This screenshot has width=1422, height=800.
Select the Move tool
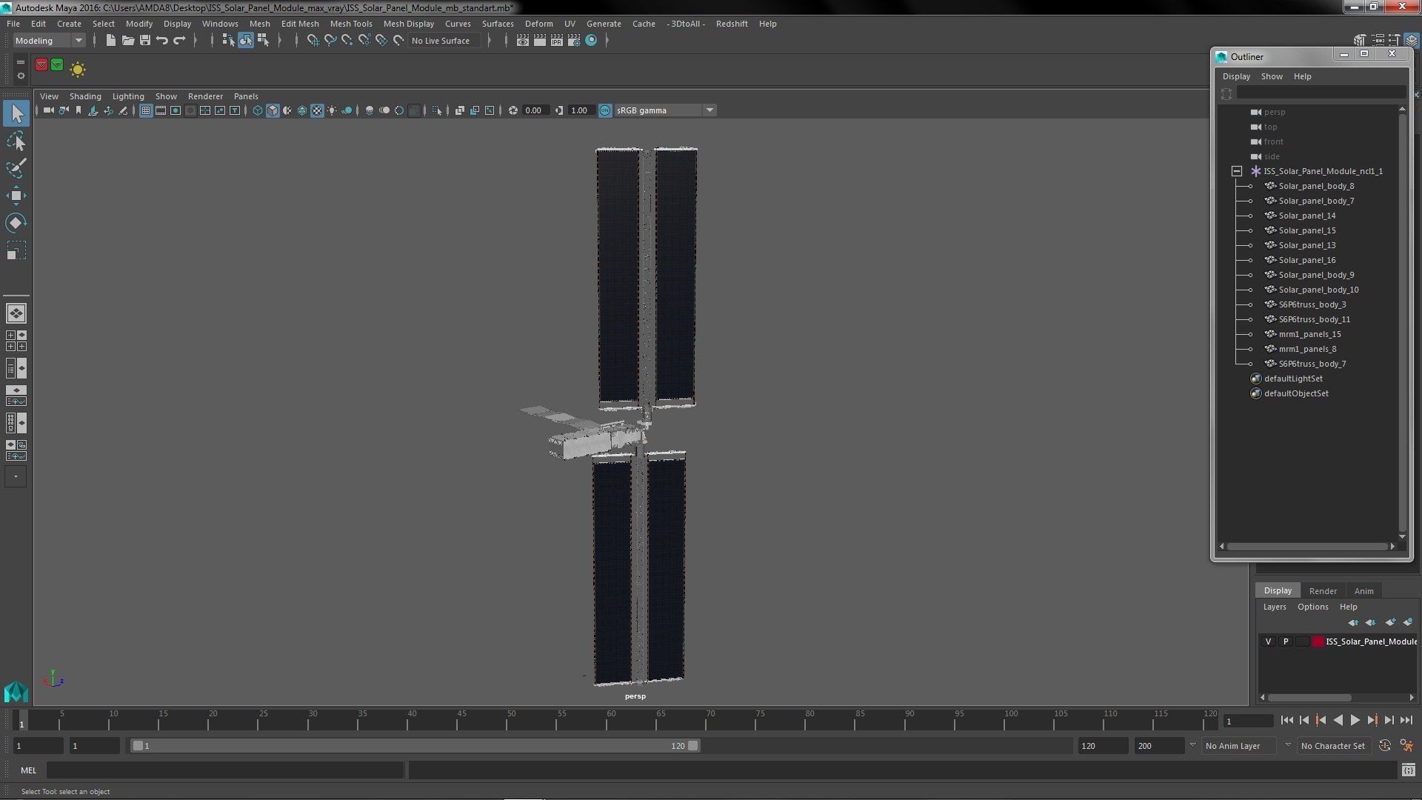point(16,196)
